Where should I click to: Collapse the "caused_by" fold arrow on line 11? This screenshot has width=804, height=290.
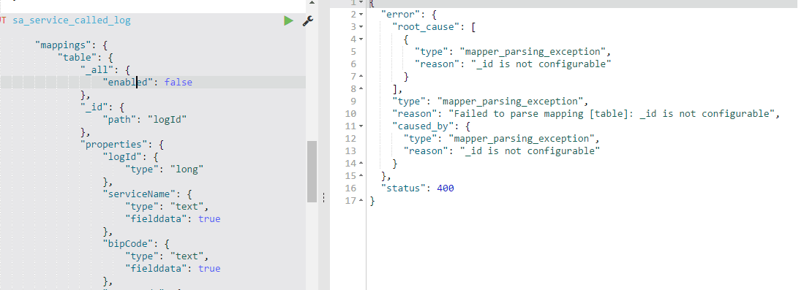(x=361, y=126)
